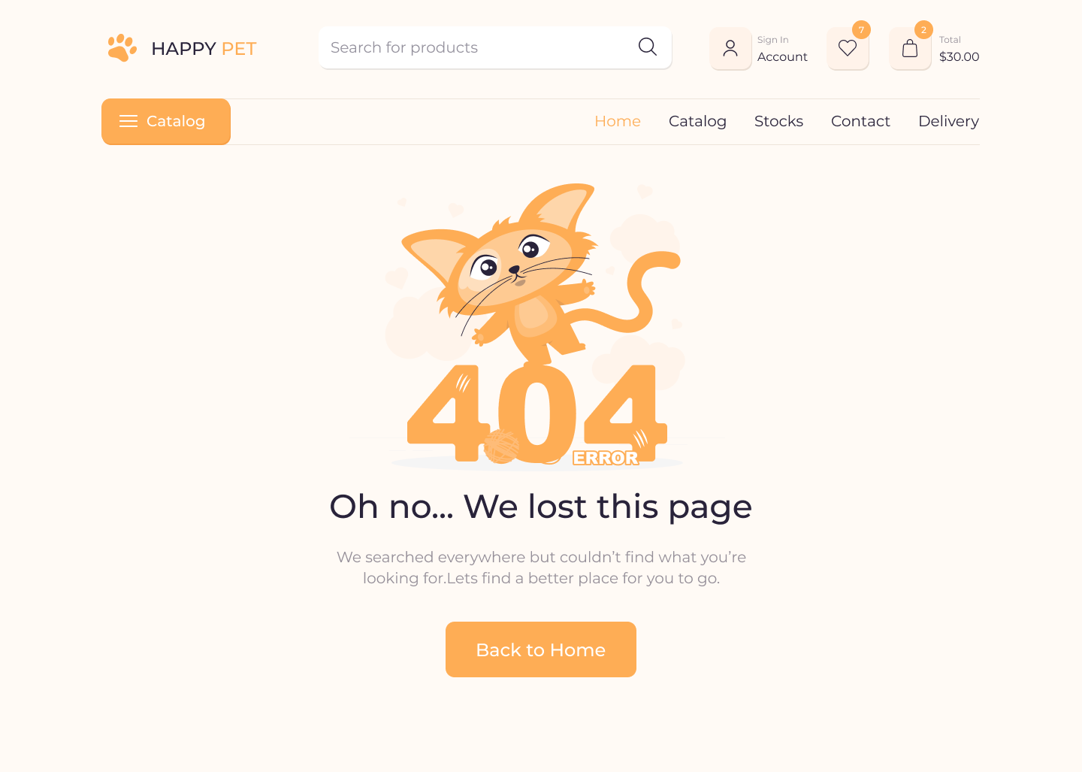The width and height of the screenshot is (1082, 772).
Task: Select Stocks in navigation menu
Action: (778, 121)
